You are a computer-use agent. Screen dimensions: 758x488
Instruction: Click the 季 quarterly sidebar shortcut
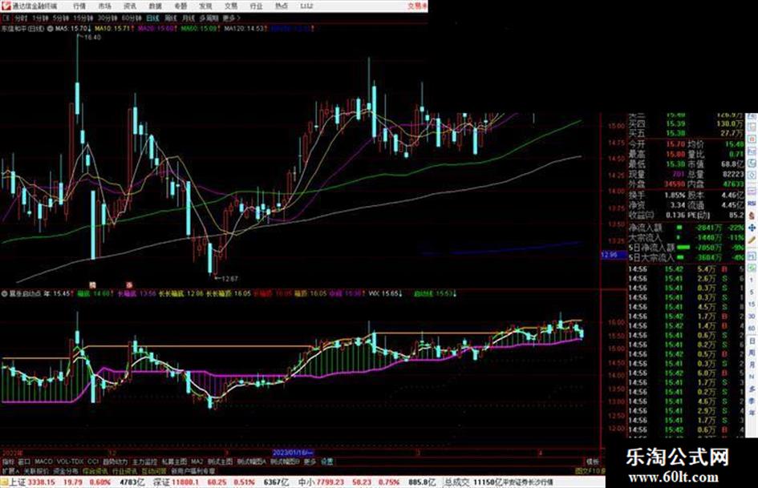(752, 401)
